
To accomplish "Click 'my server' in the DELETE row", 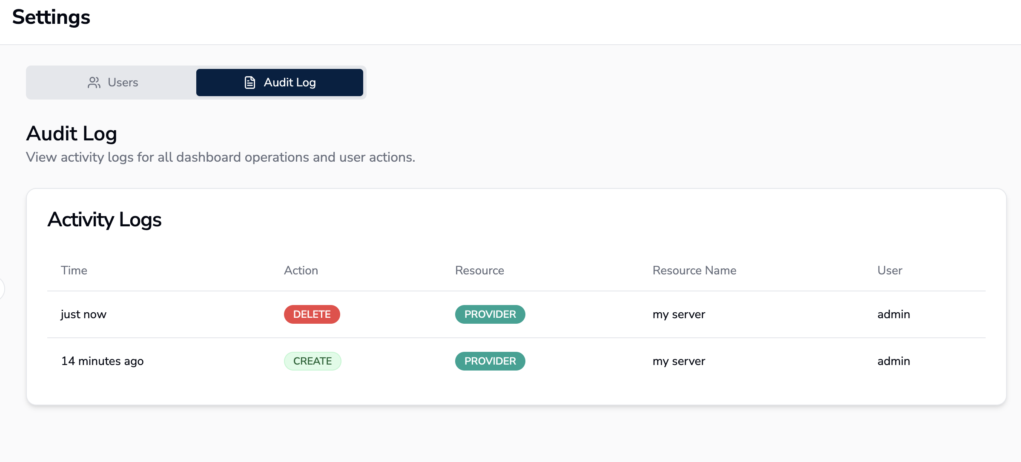I will tap(679, 314).
